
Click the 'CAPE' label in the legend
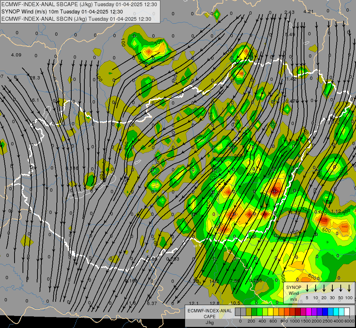point(209,317)
